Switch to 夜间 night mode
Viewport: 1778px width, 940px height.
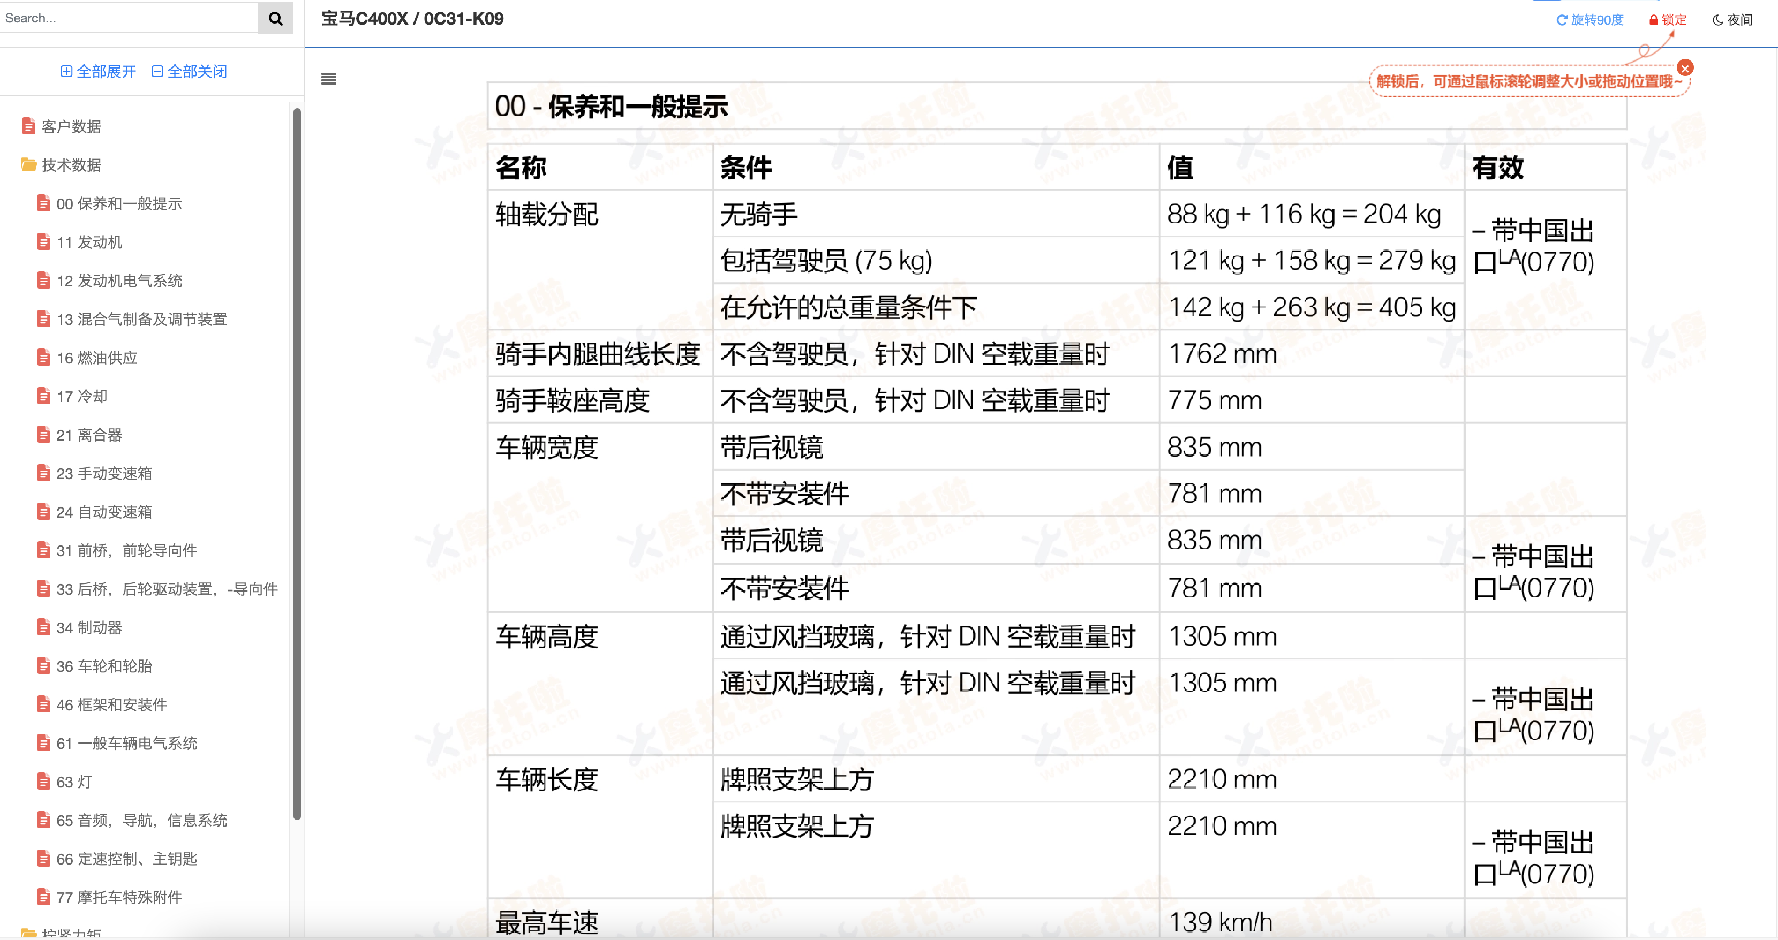point(1732,20)
